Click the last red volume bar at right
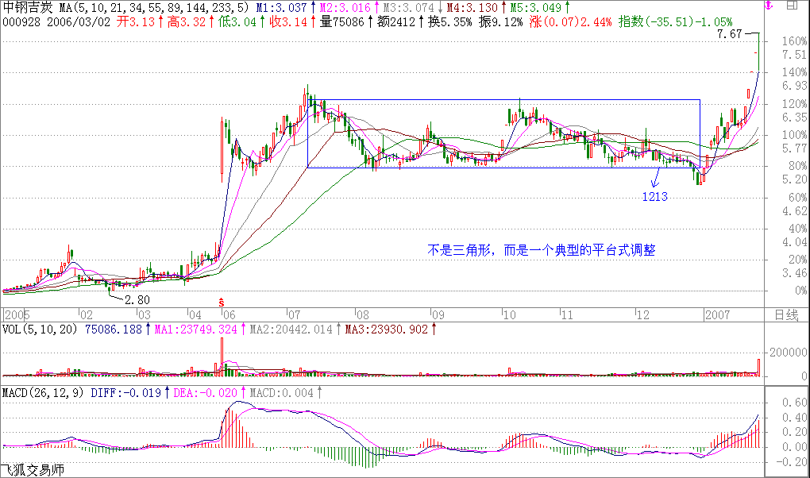 pos(758,367)
